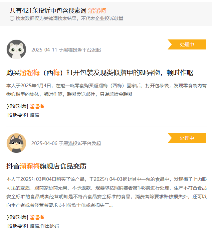
Task: Click the orange 溜溜梅 search keyword in header
Action: (97, 11)
